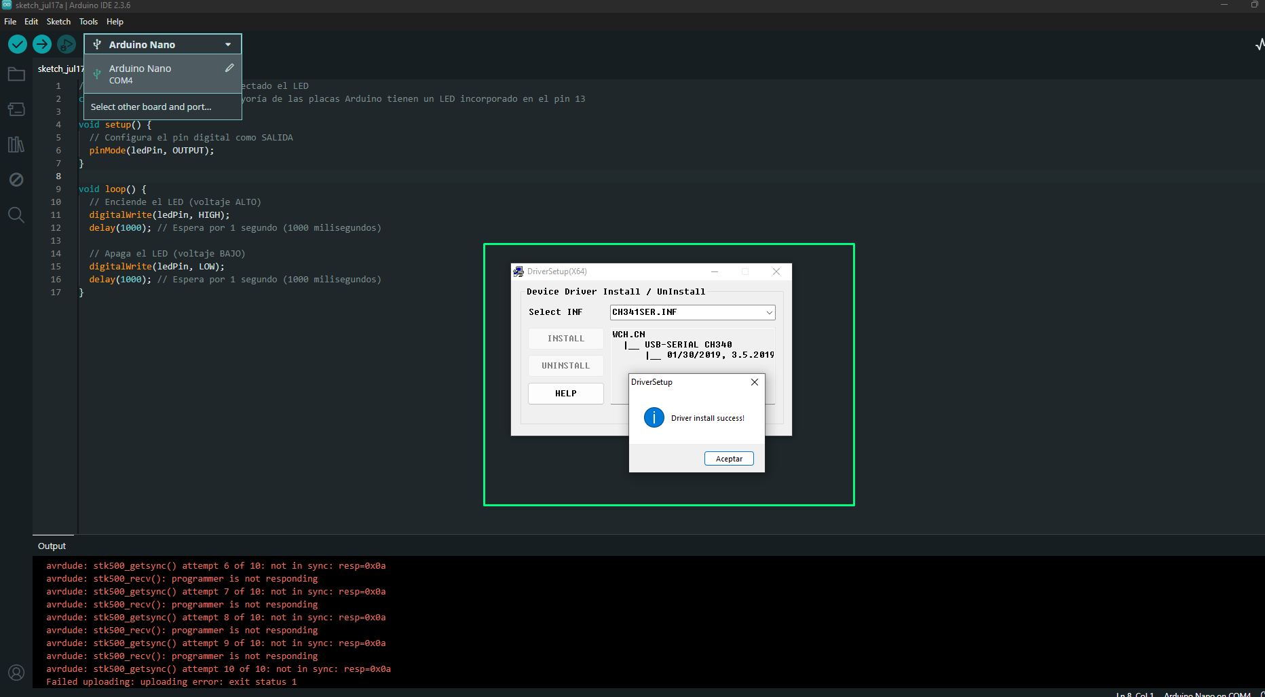This screenshot has height=697, width=1265.
Task: Verify the sketch with the checkmark icon
Action: pos(17,44)
